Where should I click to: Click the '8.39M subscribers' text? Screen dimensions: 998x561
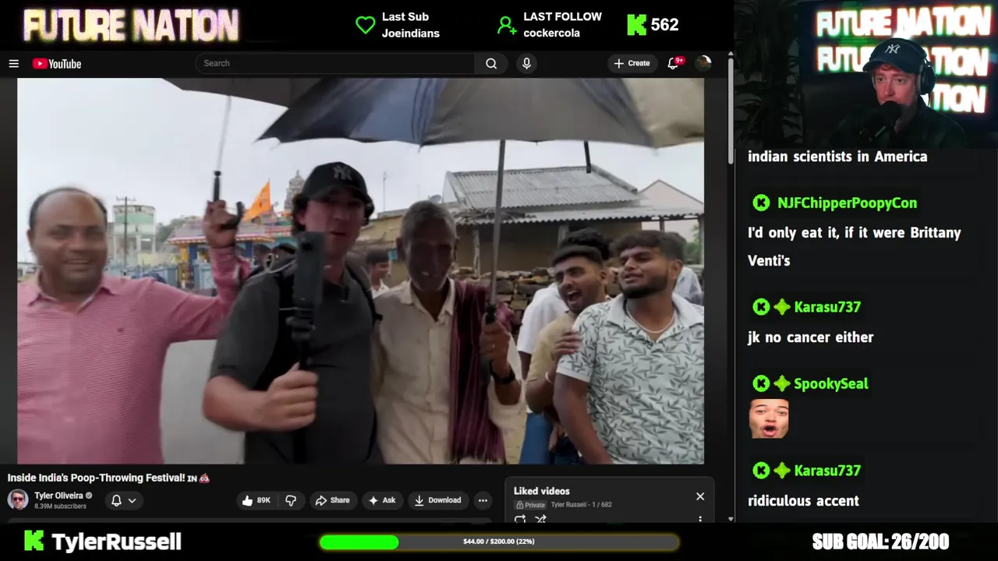click(x=60, y=506)
